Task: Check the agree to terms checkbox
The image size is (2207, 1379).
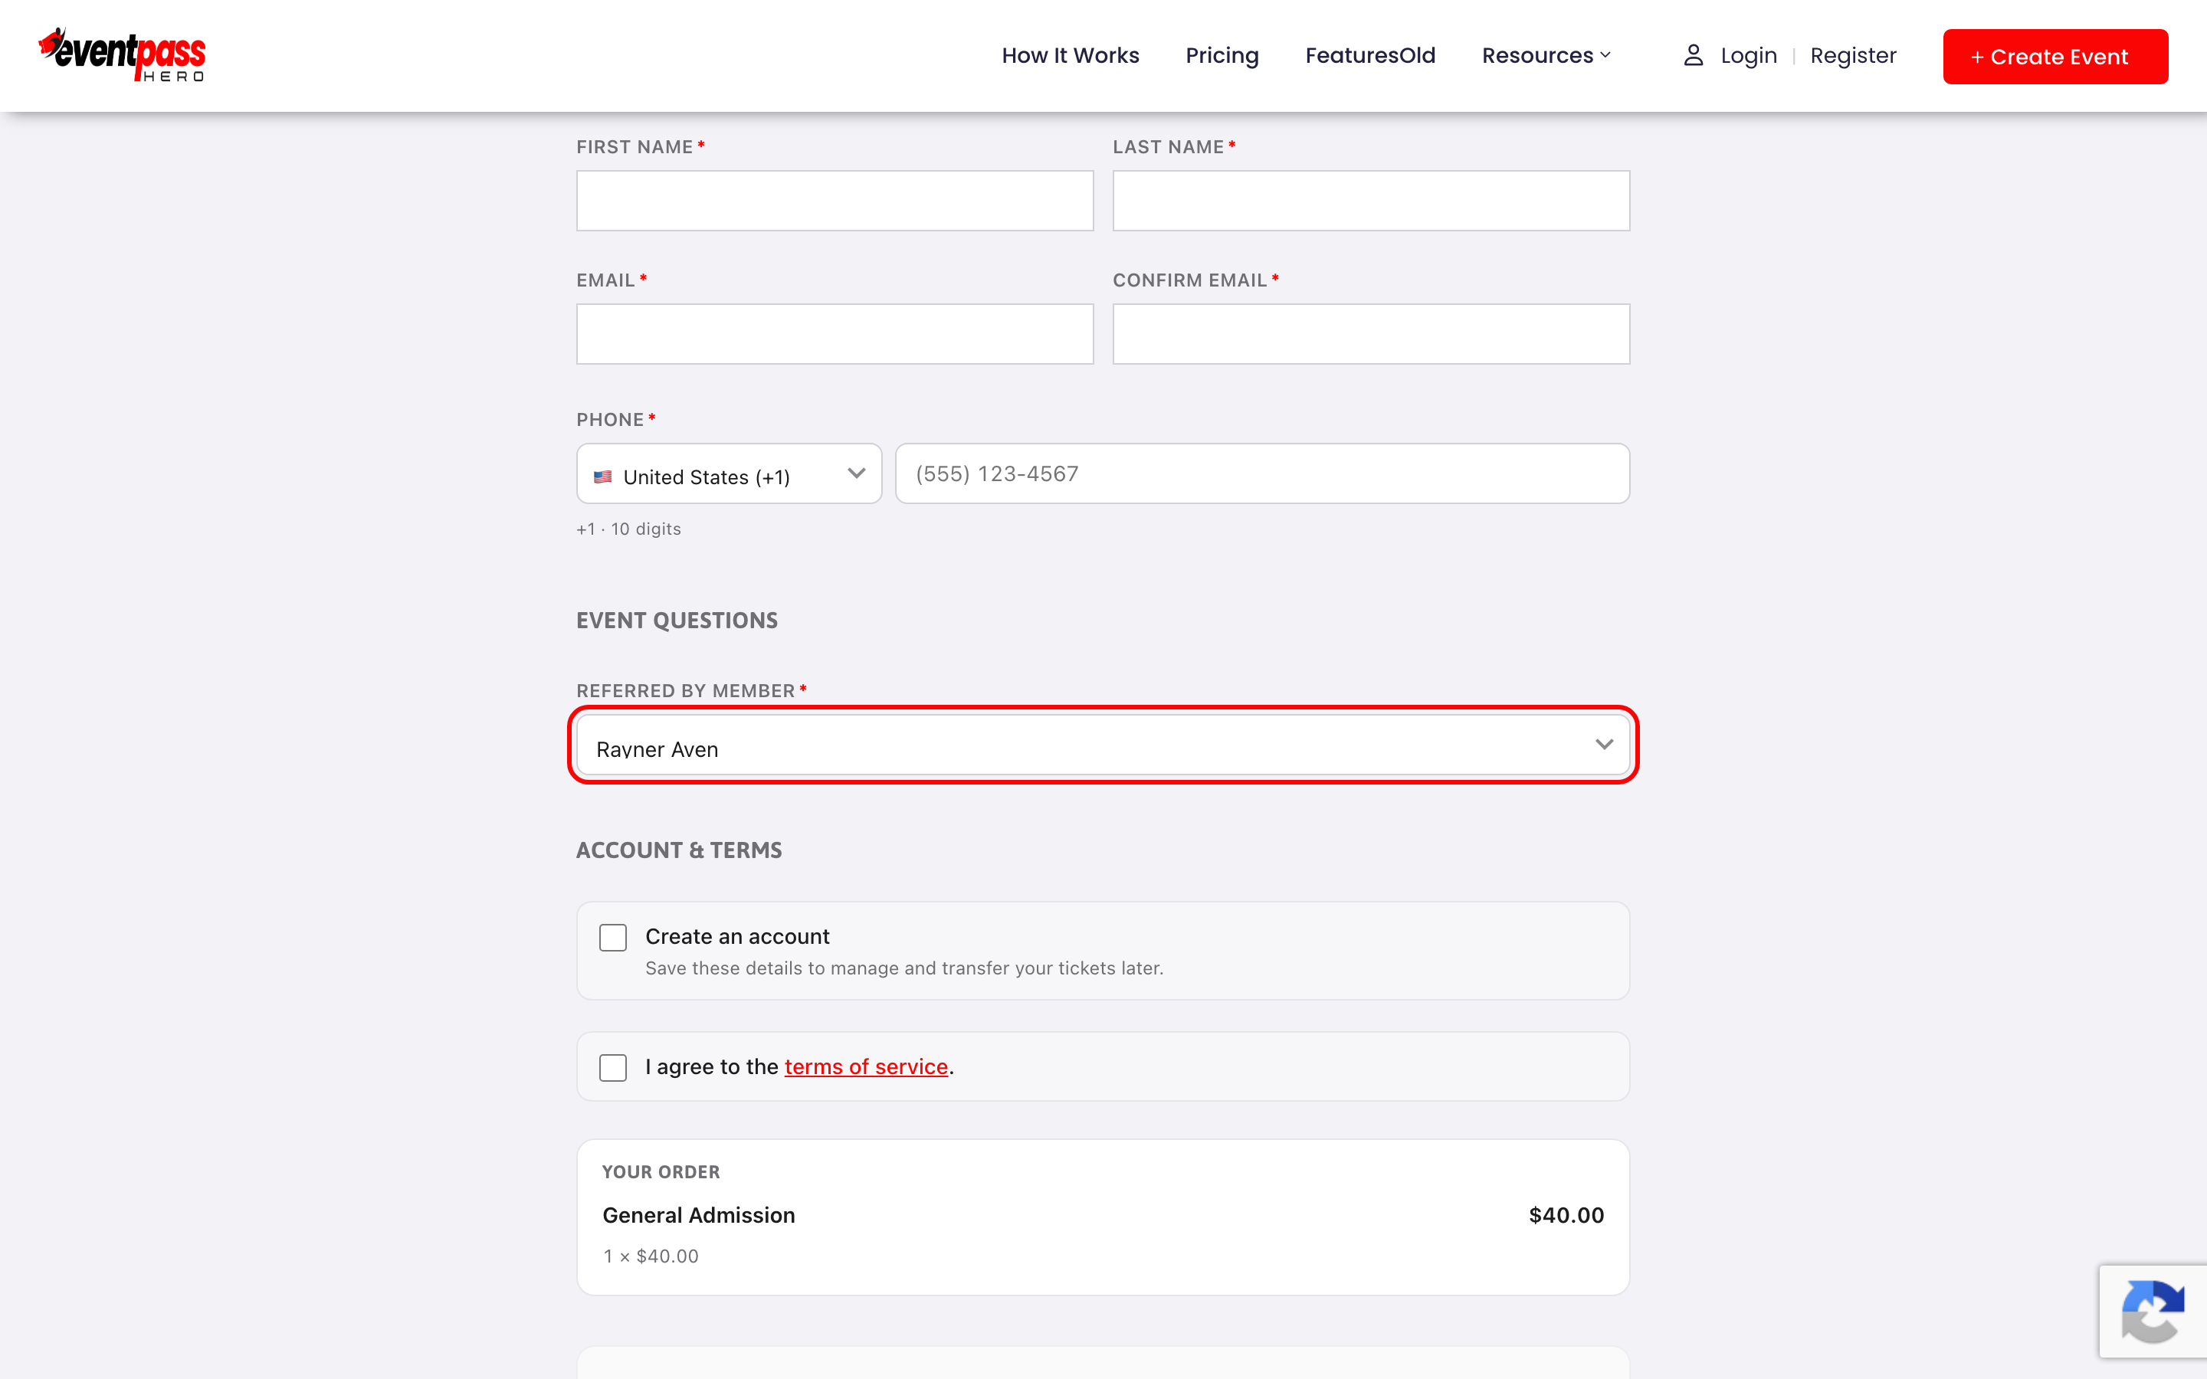Action: [613, 1068]
